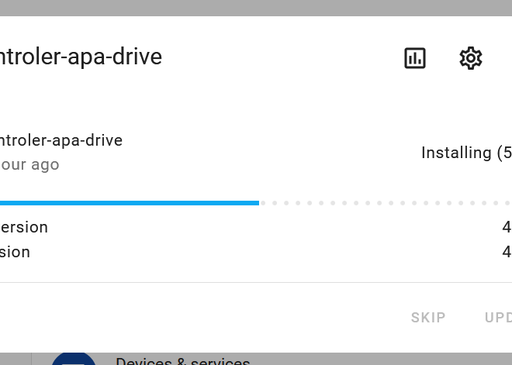
Task: Click the dialog title ending apa-drive
Action: [81, 57]
